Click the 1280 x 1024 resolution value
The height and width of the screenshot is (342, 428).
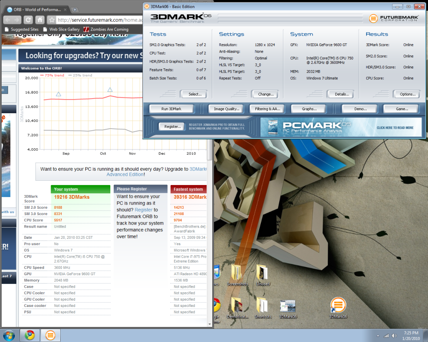click(265, 45)
